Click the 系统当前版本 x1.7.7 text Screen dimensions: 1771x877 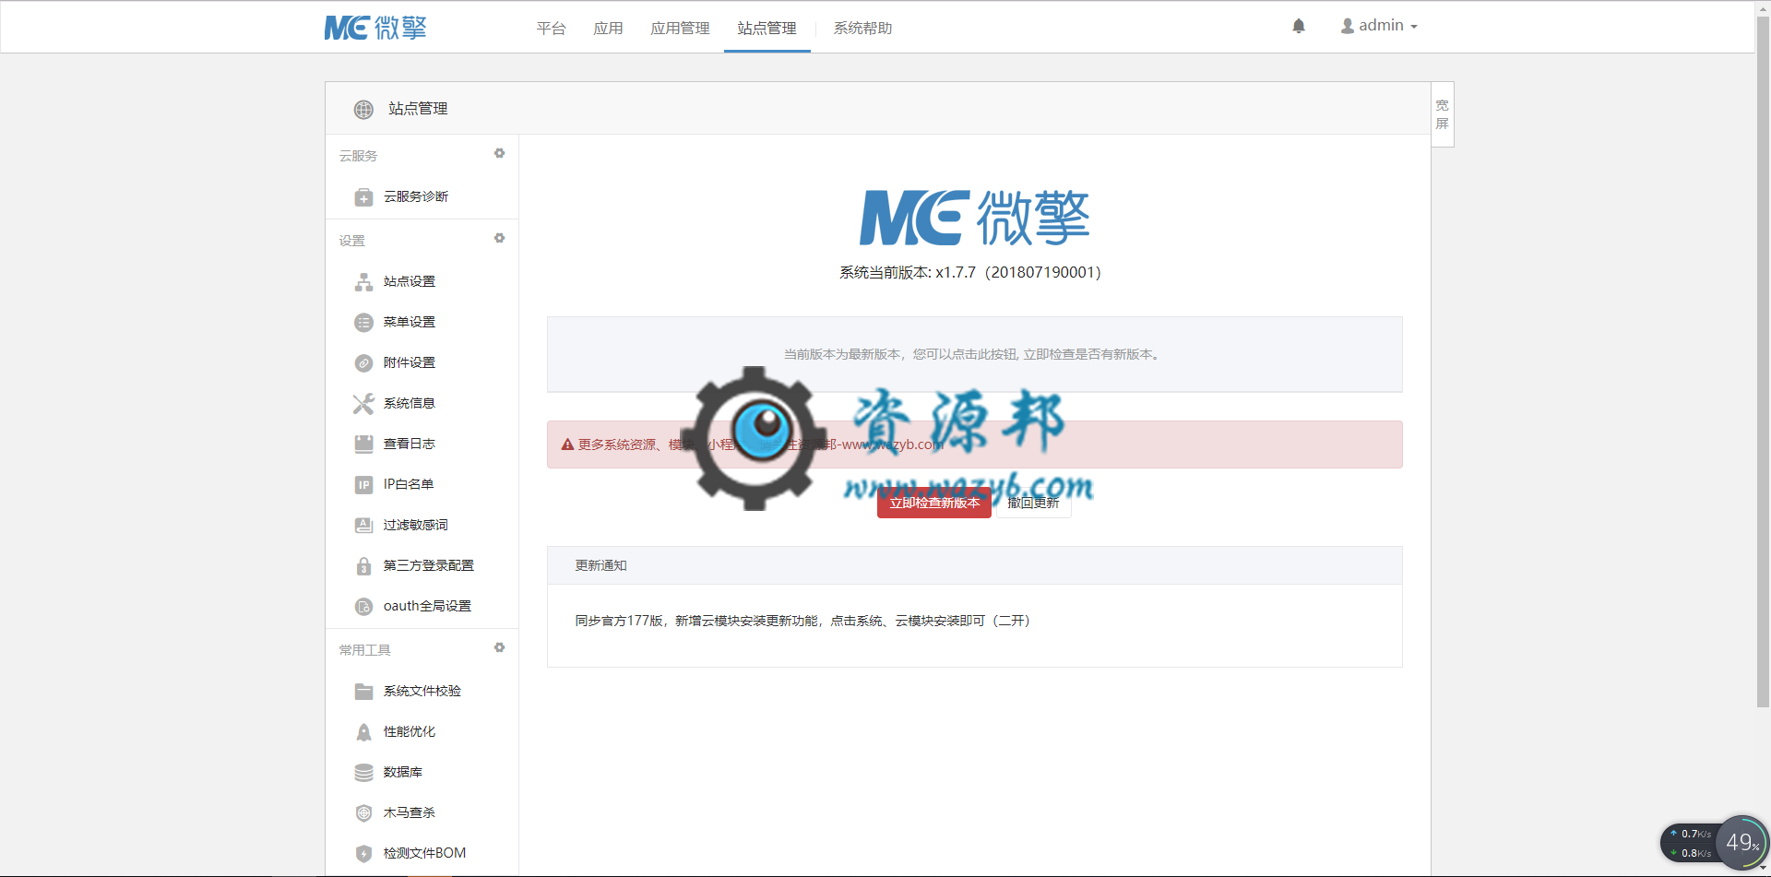(969, 273)
